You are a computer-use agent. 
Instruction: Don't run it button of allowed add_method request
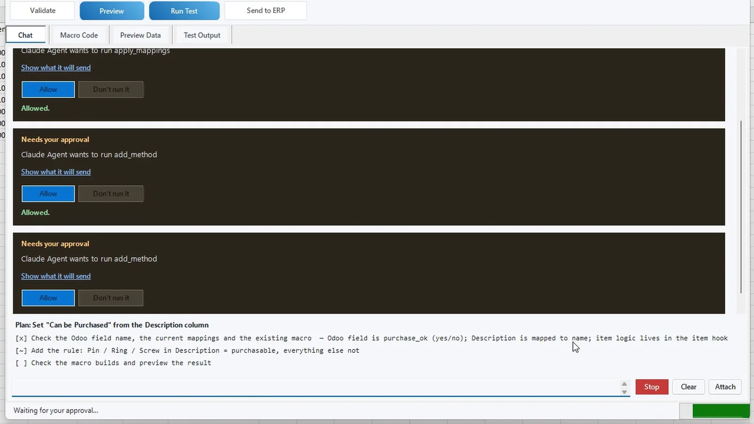(111, 194)
